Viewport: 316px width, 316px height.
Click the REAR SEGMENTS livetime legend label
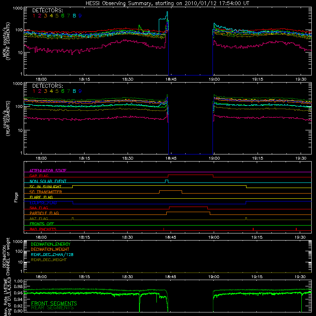point(53,308)
